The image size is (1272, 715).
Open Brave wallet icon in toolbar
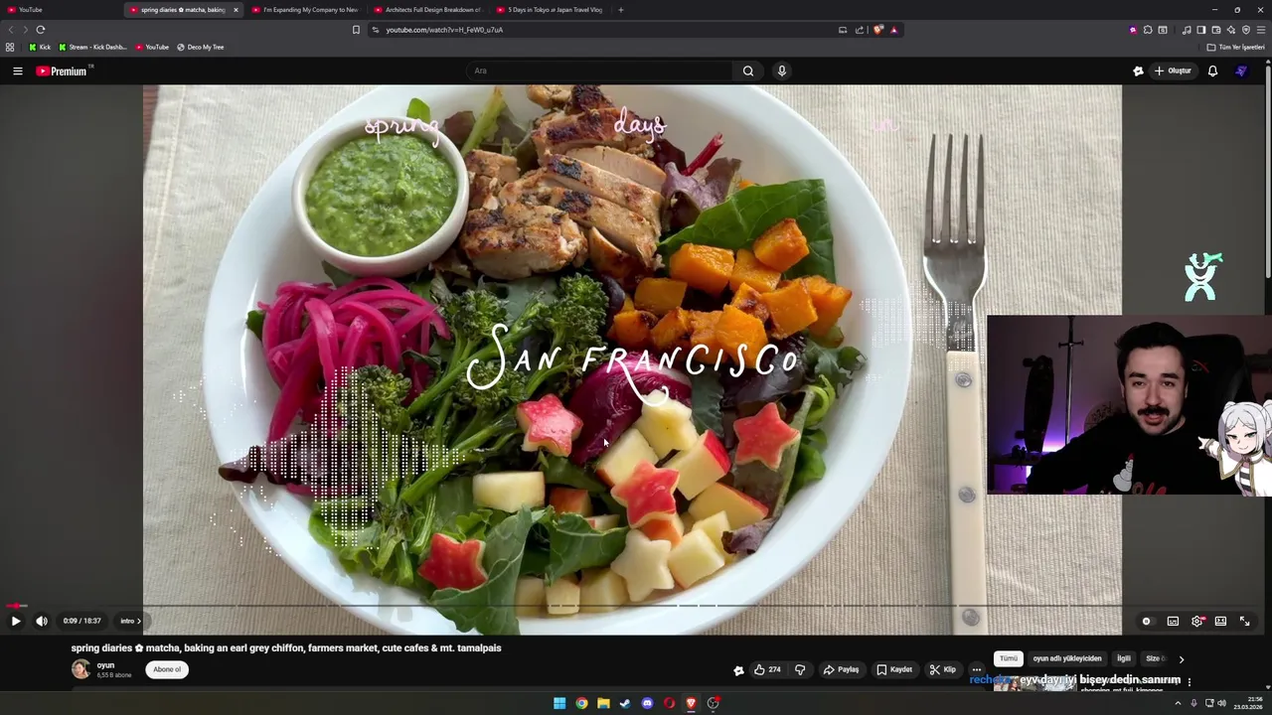pyautogui.click(x=1215, y=30)
